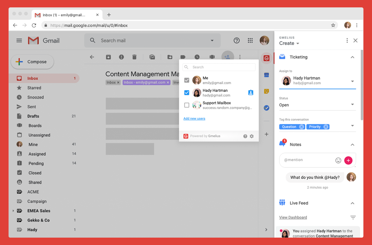Screen dimensions: 372x245
Task: Open the Gmelius panel icon
Action: pyautogui.click(x=266, y=58)
